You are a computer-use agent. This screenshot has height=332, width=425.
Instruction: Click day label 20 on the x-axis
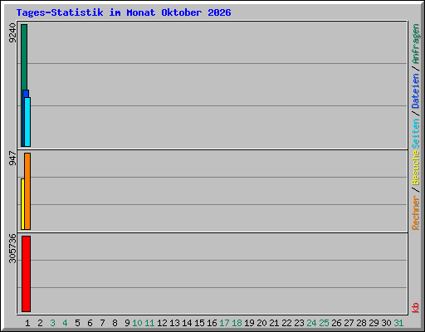pyautogui.click(x=261, y=323)
